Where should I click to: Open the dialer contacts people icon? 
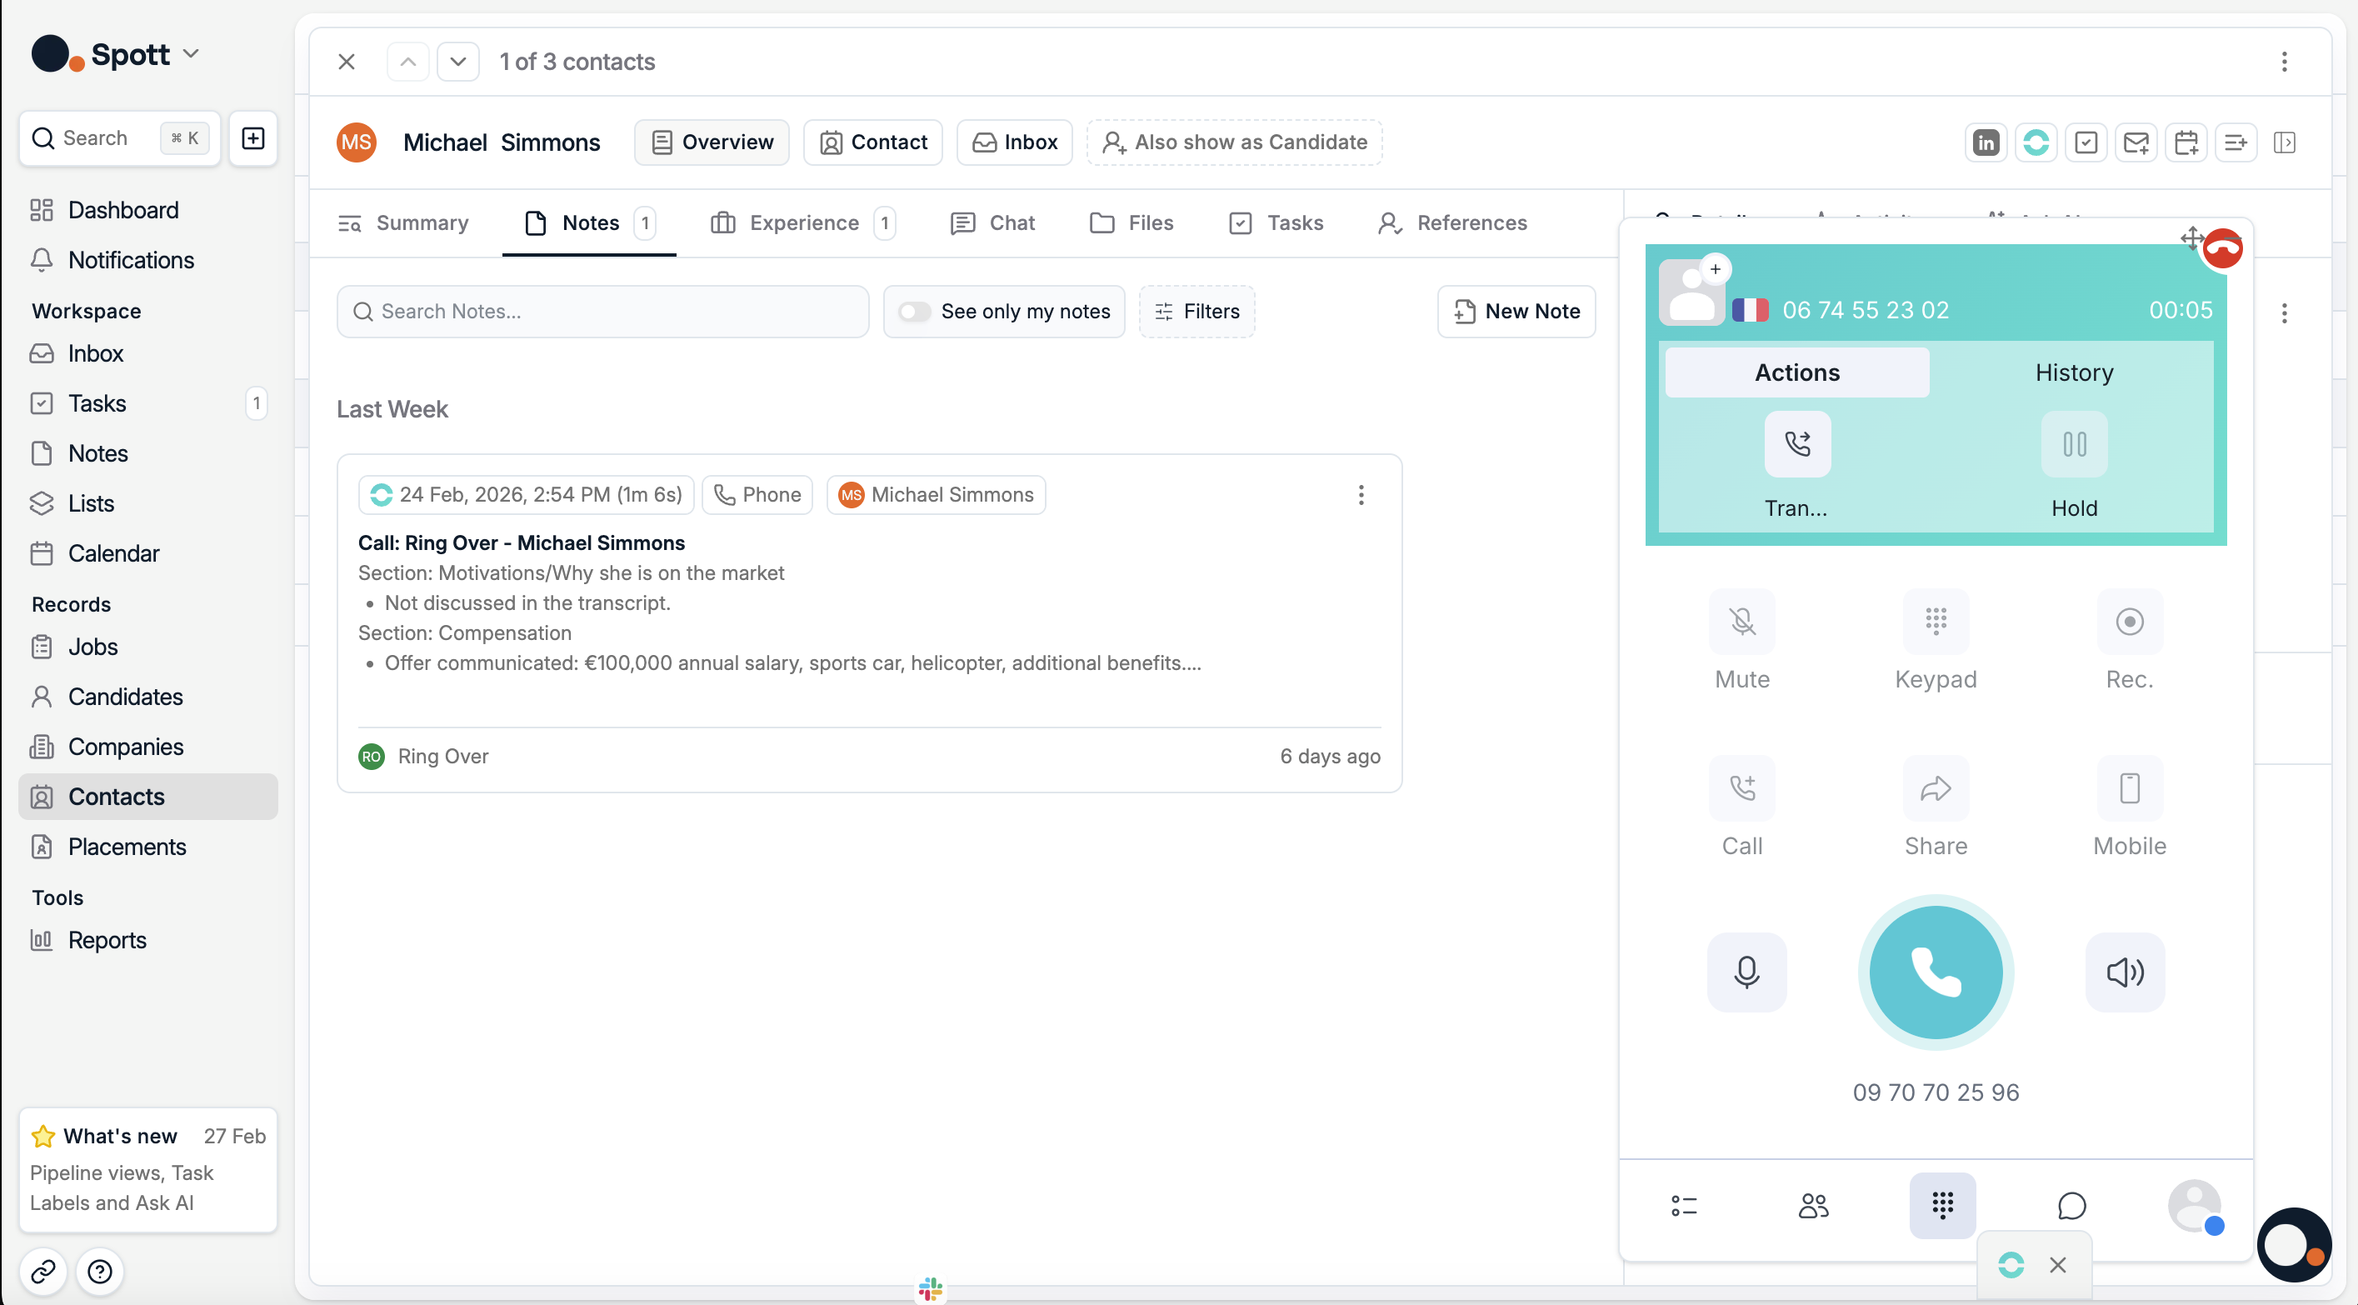[1812, 1205]
